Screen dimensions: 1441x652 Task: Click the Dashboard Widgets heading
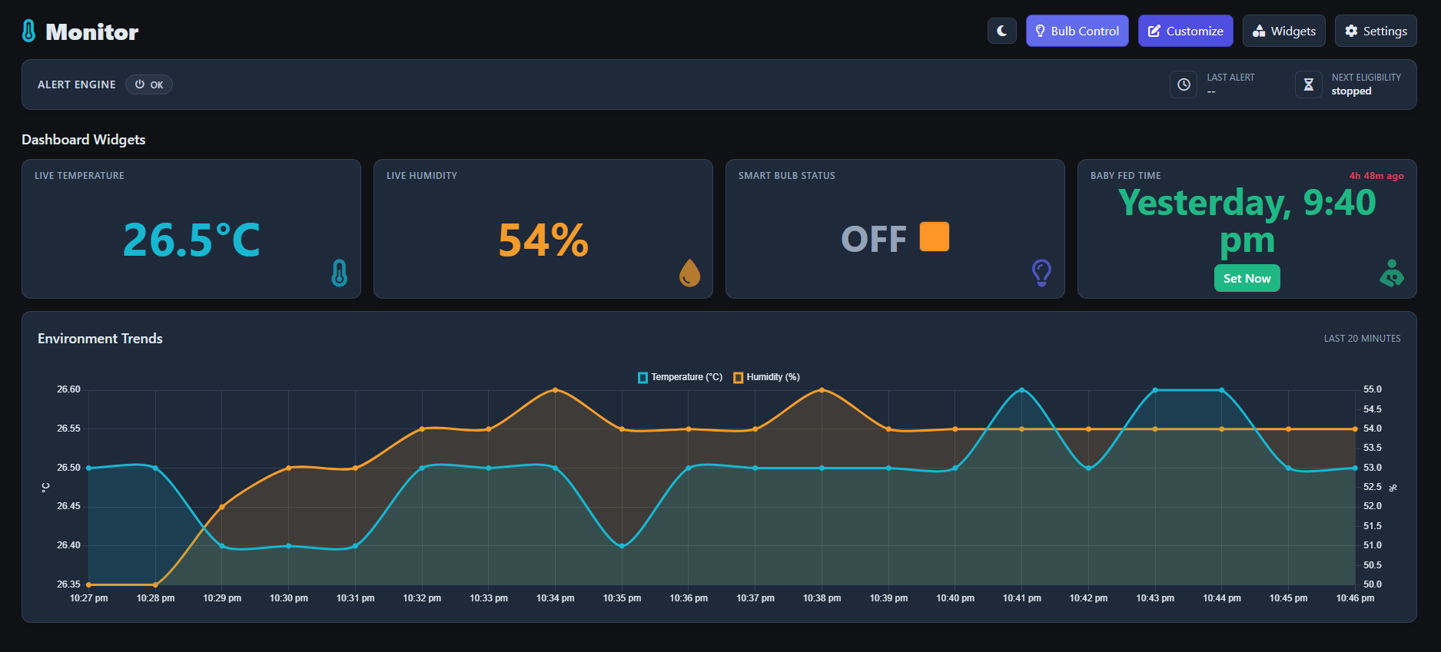[83, 140]
